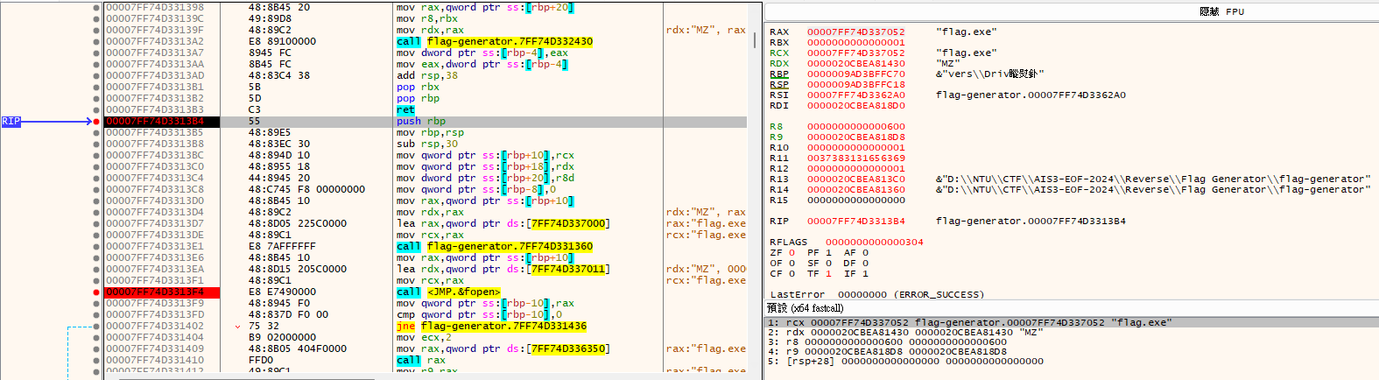Select the RIP register value 00007FF74D3313B4
This screenshot has height=380, width=1379.
coord(856,222)
